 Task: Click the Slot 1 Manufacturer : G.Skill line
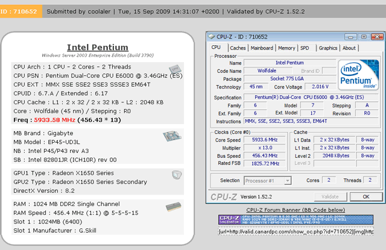point(55,231)
